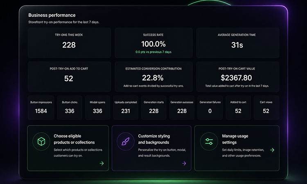
Task: Click the Modal opens tile
Action: tap(97, 108)
